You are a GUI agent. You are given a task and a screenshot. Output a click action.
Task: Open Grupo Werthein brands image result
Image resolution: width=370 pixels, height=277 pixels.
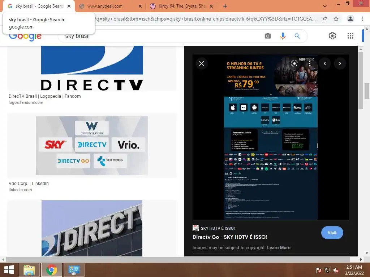tap(92, 145)
